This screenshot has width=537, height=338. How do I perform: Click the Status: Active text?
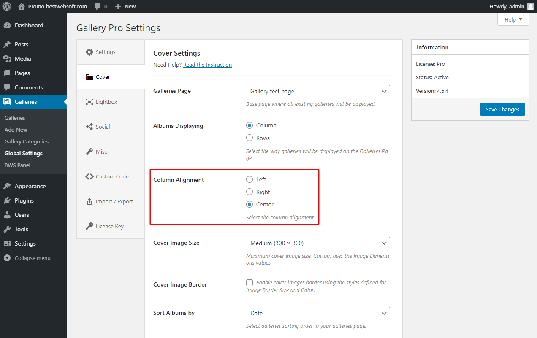point(432,77)
